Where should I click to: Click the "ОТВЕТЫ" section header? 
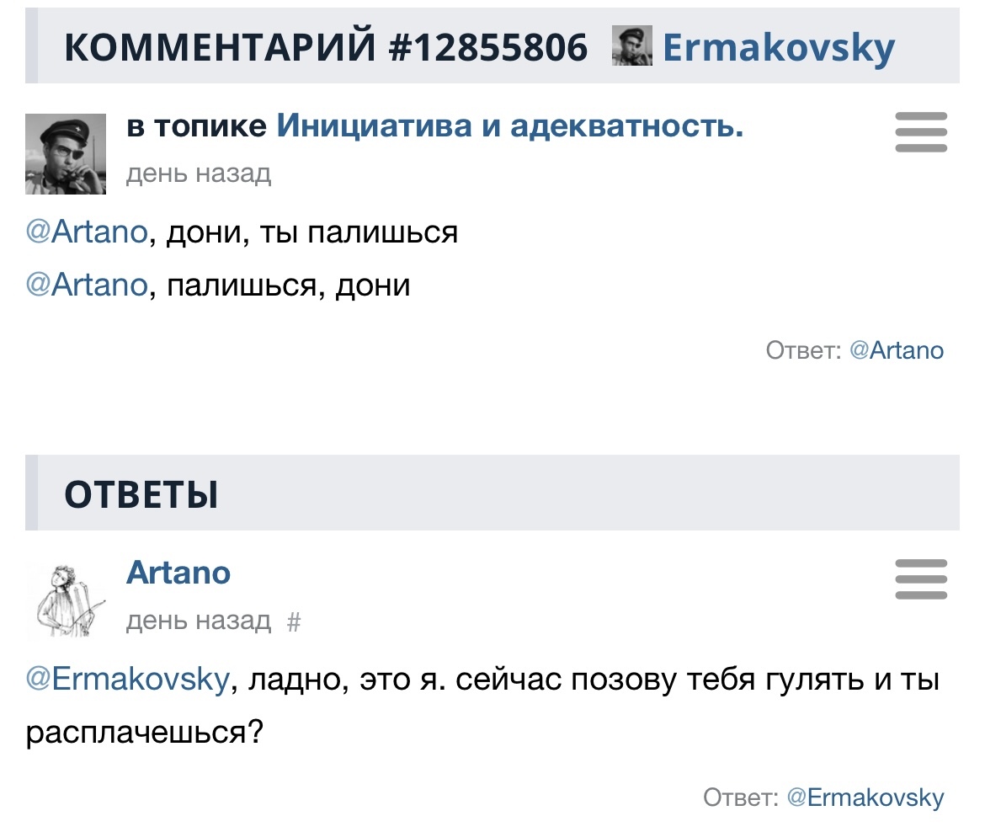141,494
